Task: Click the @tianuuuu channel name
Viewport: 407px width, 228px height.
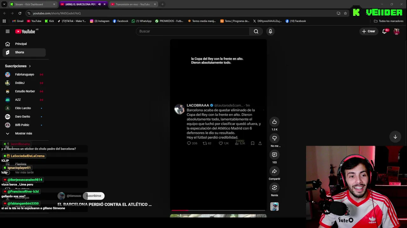Action: (74, 196)
